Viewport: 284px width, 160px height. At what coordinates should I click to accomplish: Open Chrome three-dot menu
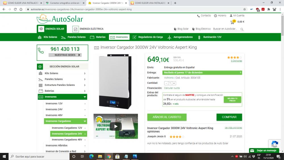pyautogui.click(x=280, y=9)
